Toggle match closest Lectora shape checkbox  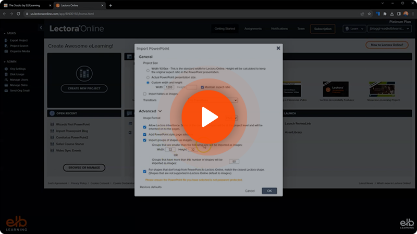pos(145,172)
